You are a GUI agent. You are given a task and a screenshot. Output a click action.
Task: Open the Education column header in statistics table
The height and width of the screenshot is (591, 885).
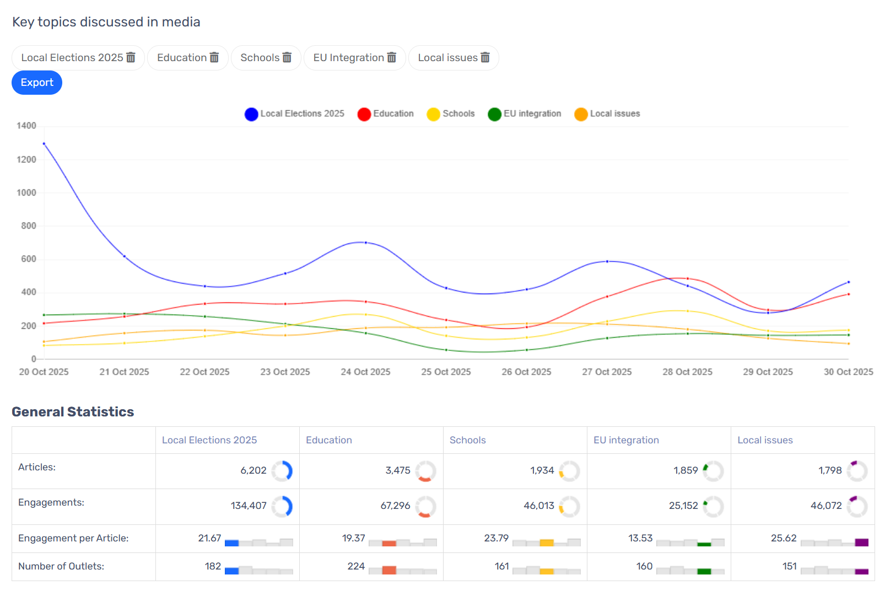coord(329,440)
